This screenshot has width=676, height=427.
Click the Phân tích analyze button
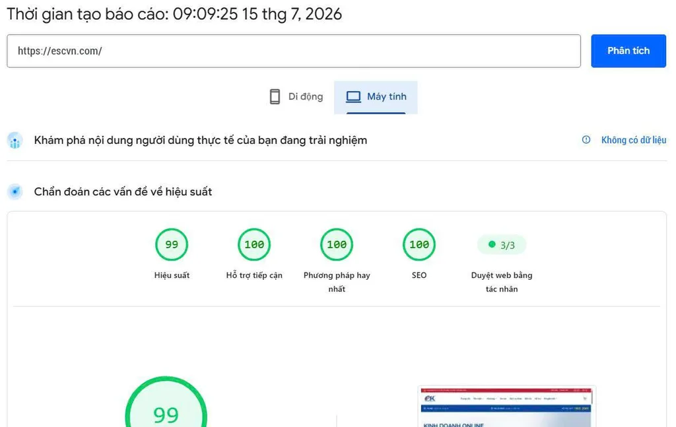point(628,51)
